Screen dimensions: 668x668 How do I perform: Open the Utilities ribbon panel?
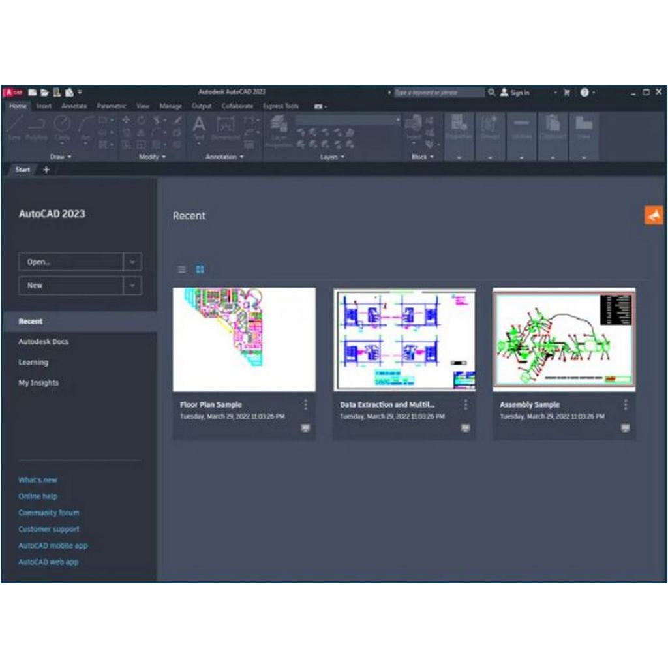click(x=522, y=137)
